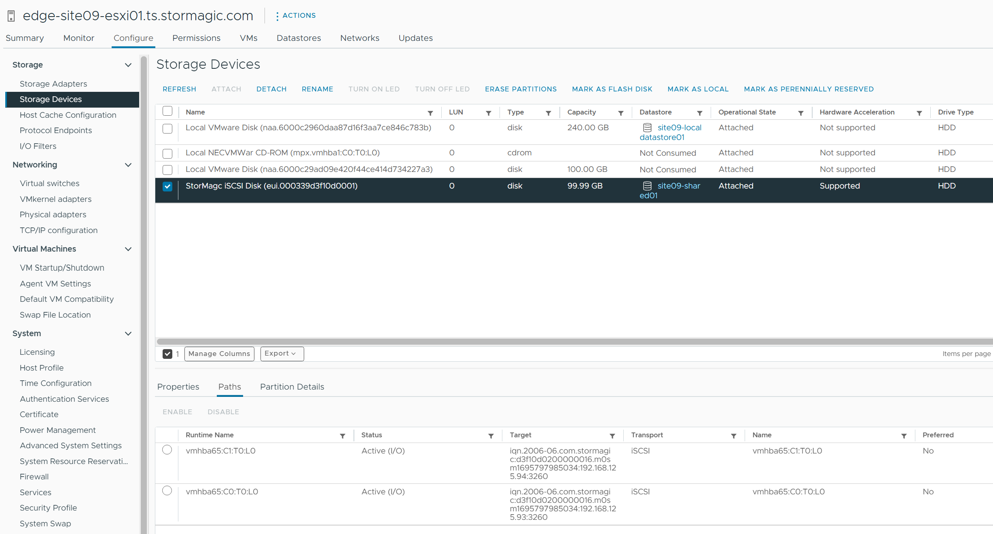Filter the Type column
The image size is (993, 534).
[x=548, y=113]
